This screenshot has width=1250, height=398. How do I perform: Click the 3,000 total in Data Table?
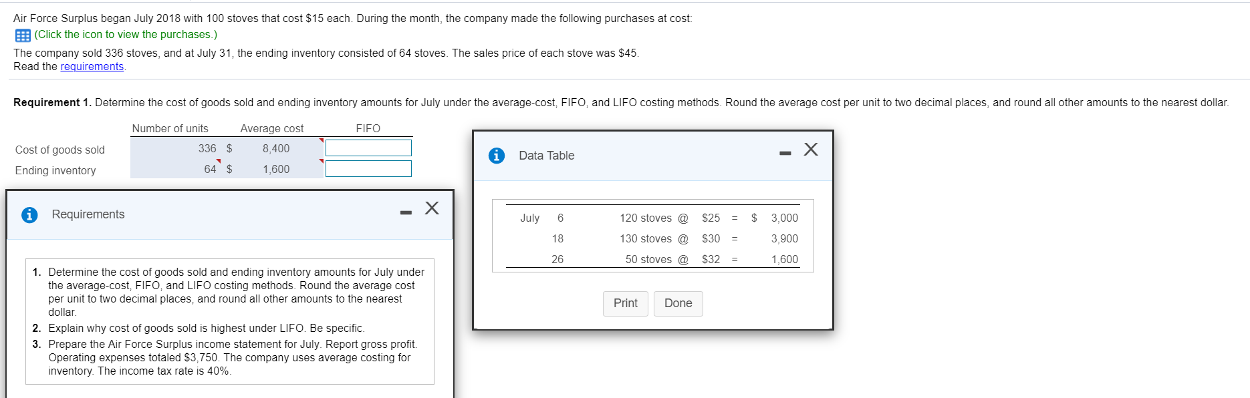(x=785, y=218)
